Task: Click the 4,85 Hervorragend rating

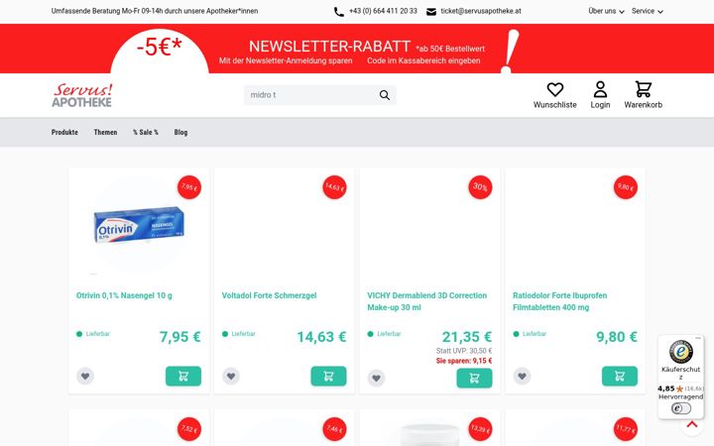Action: point(680,392)
